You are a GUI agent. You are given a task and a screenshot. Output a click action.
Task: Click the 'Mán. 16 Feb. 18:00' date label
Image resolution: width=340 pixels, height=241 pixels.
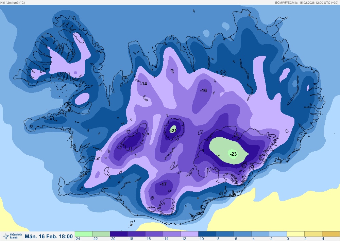[49, 236]
